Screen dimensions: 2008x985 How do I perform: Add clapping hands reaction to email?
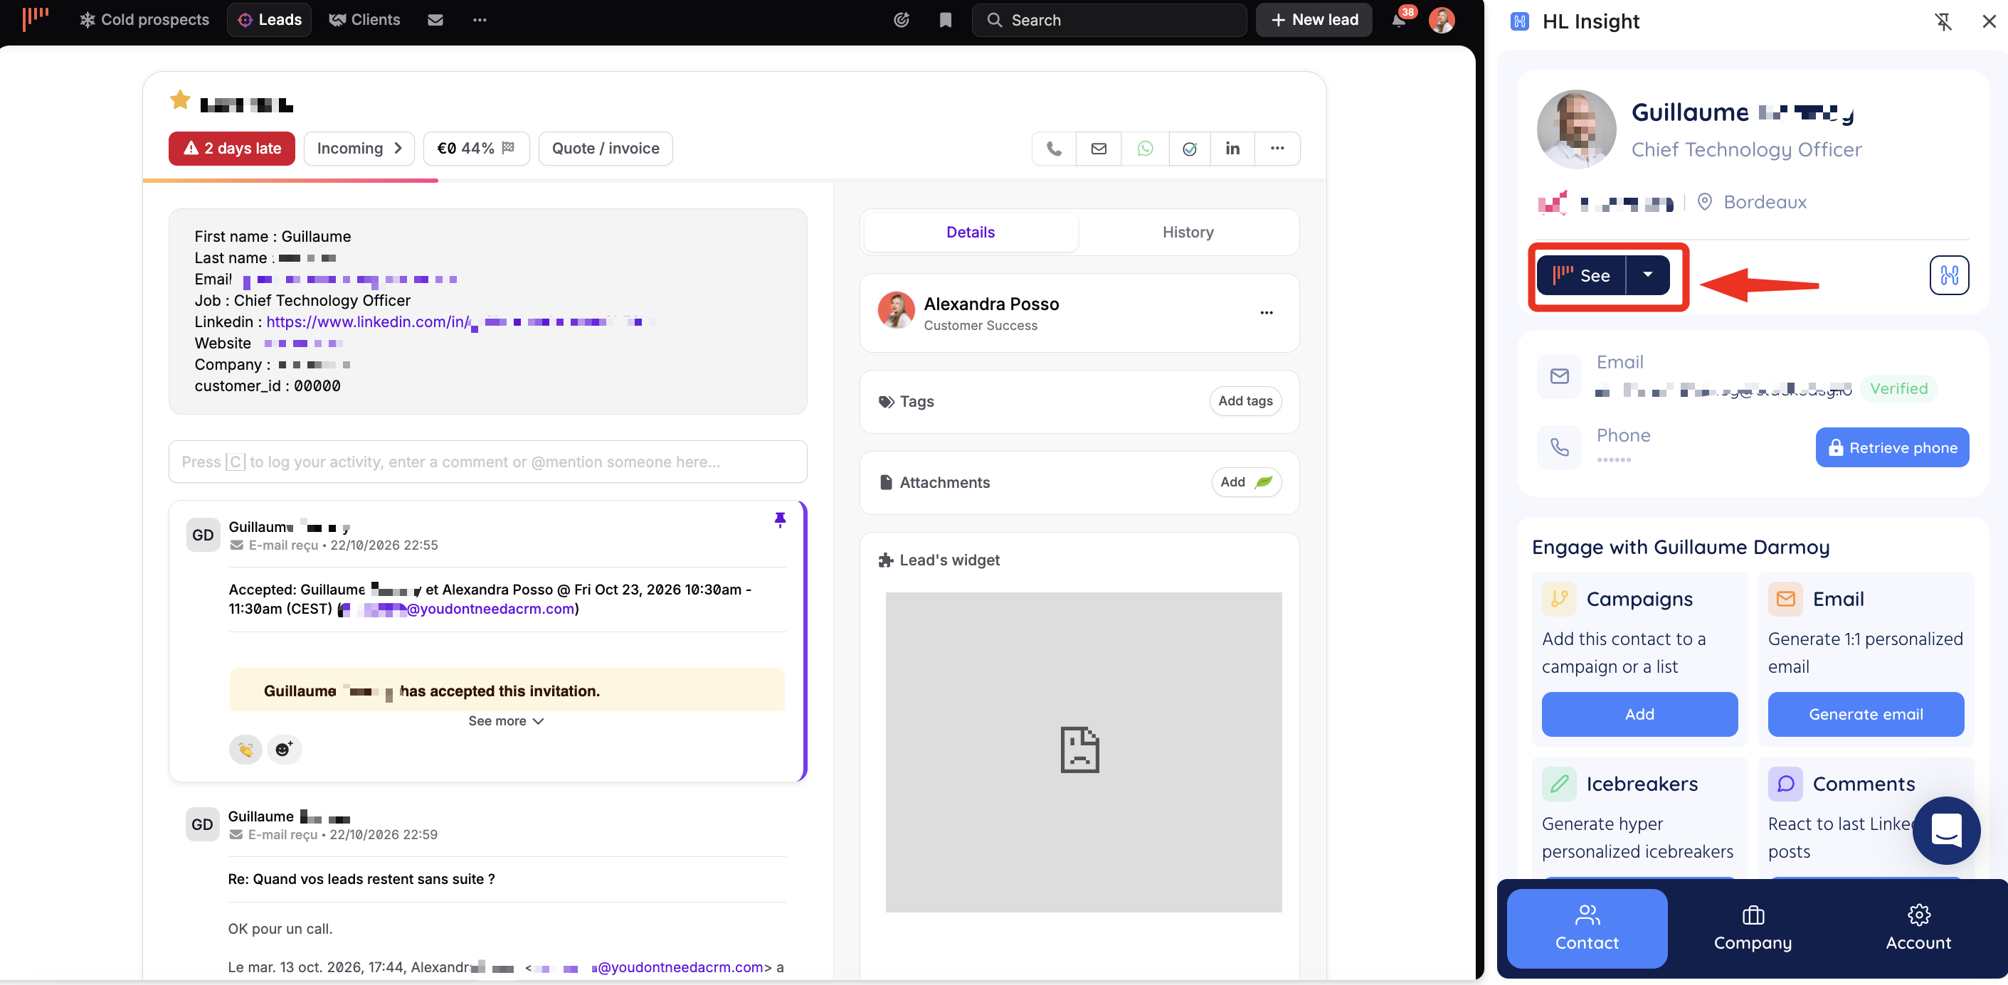click(x=245, y=749)
